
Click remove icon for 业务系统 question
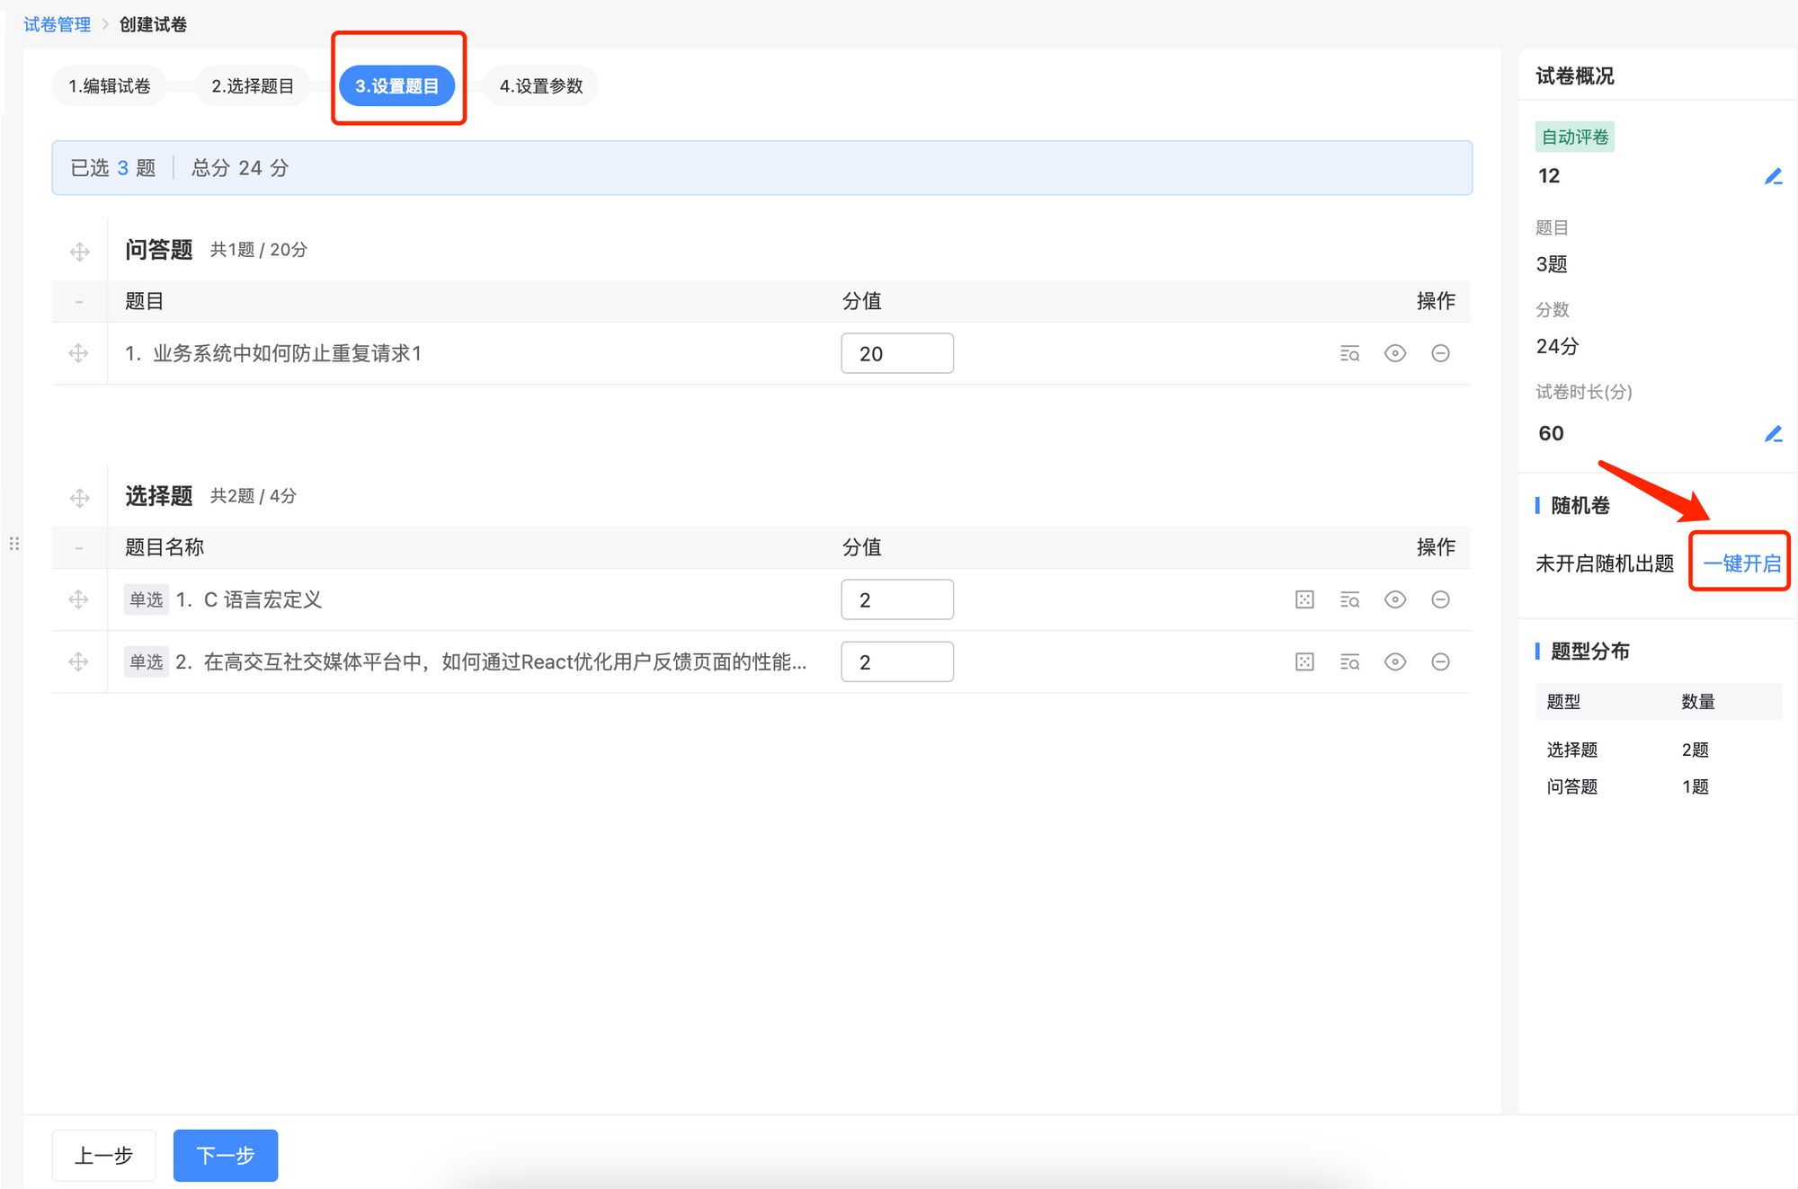1440,353
